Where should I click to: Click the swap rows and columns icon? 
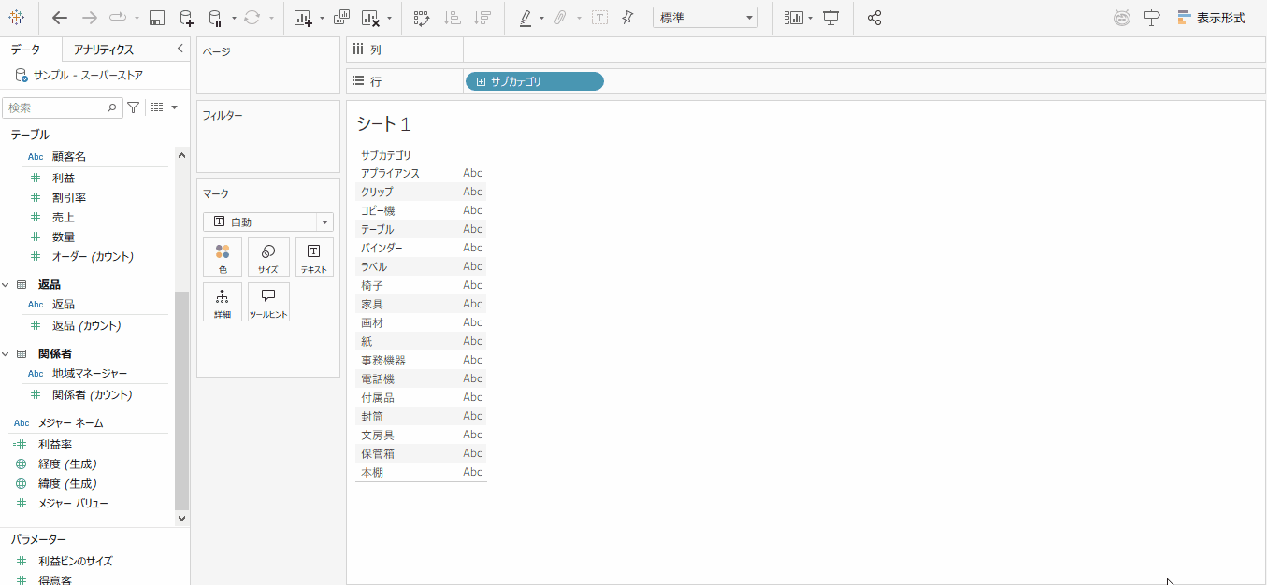(x=421, y=18)
